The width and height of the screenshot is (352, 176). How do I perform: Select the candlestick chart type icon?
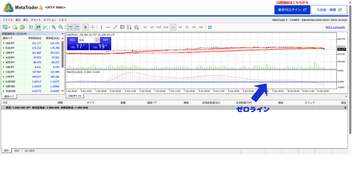(x=38, y=27)
